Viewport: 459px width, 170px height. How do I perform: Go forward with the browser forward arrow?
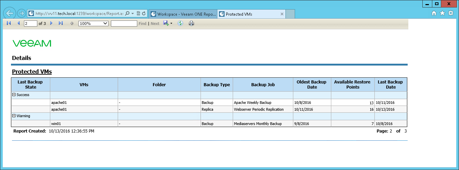tap(21, 14)
